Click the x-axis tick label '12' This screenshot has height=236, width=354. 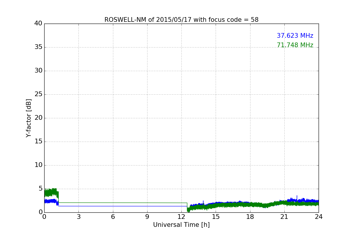click(181, 217)
